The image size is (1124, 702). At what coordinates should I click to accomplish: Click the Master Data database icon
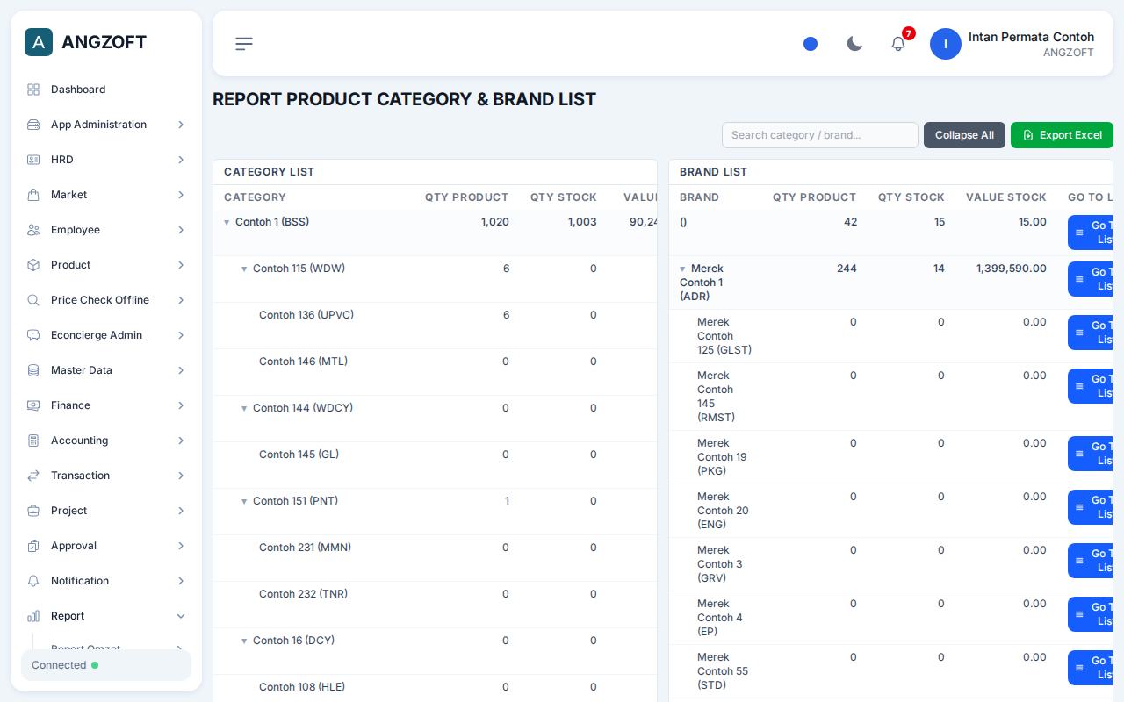point(33,370)
